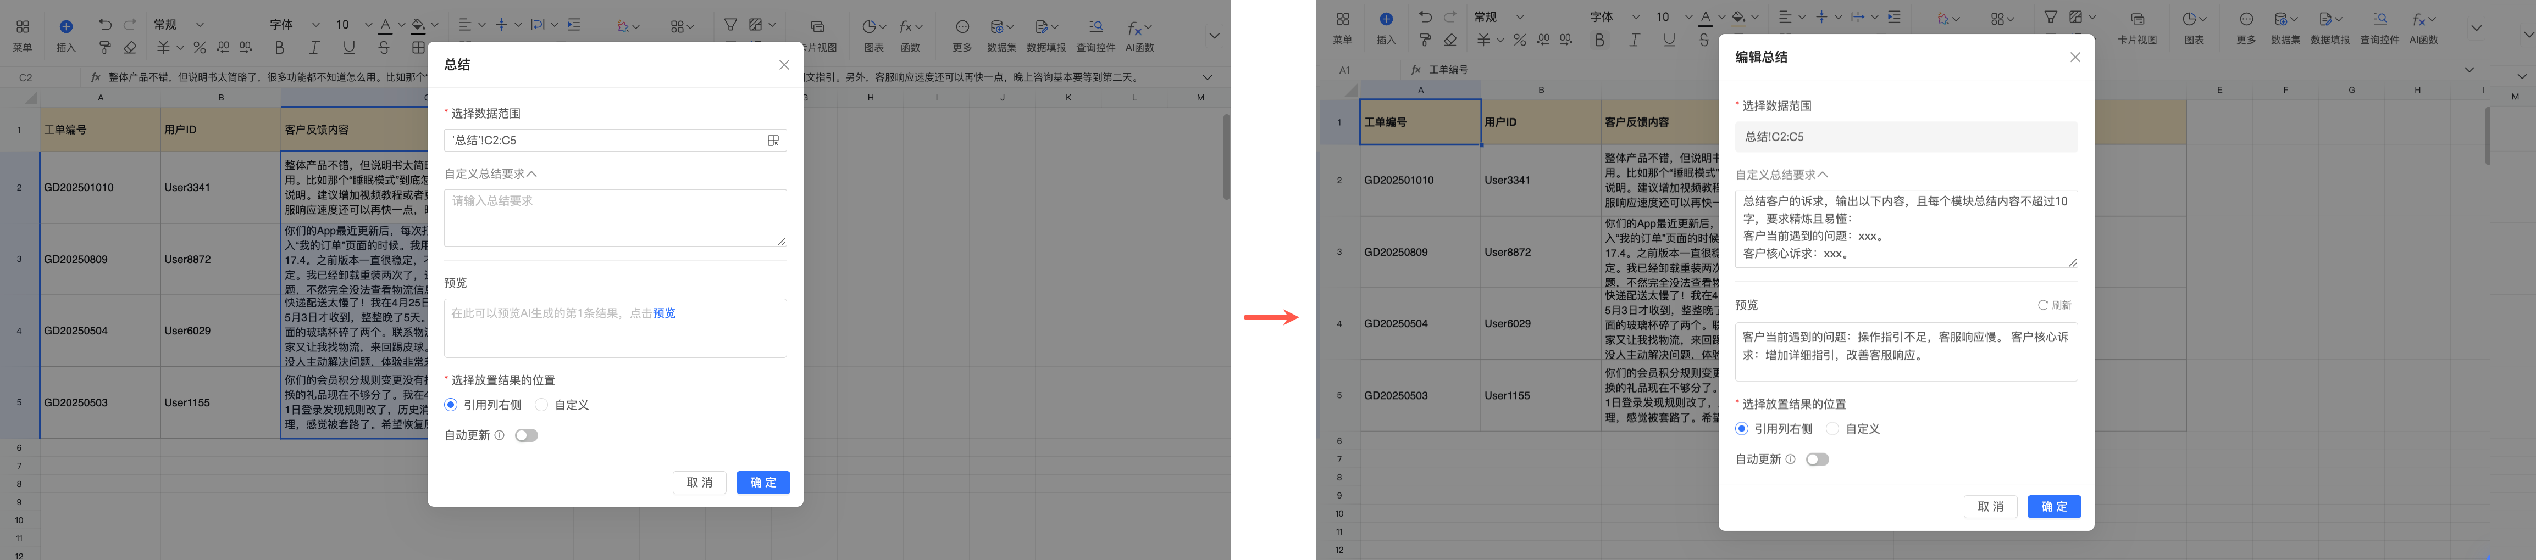Toggle strikethrough in the 编辑总结 window toolbar
This screenshot has height=560, width=2536.
coord(1704,40)
